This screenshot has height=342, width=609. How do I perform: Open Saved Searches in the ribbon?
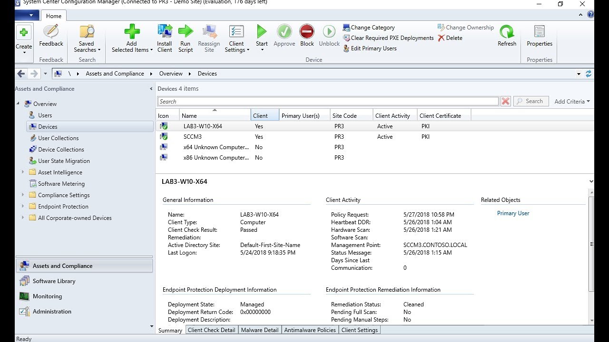tap(87, 39)
